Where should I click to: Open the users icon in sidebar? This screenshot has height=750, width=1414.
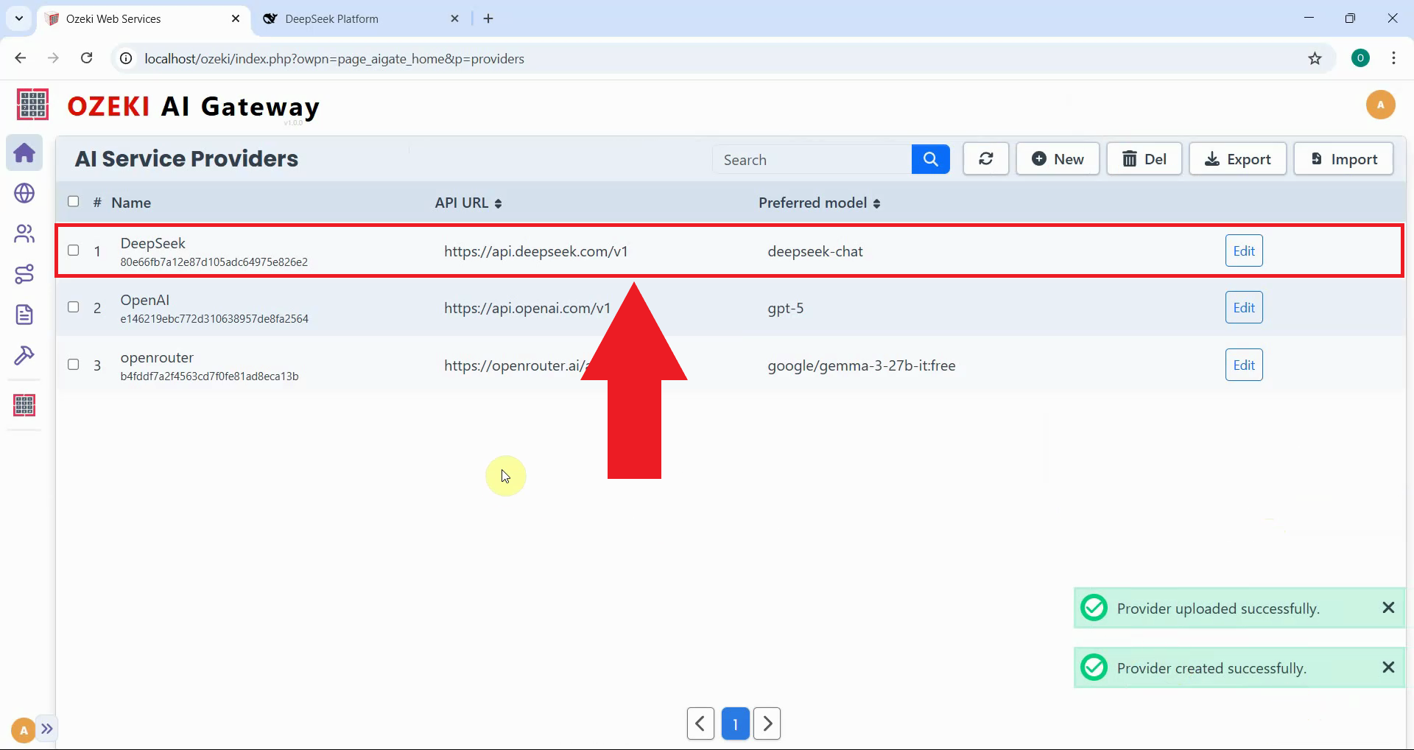click(x=24, y=234)
